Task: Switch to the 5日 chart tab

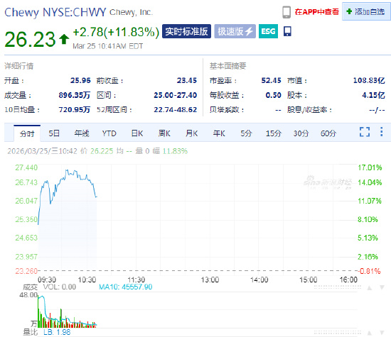Action: [x=54, y=133]
